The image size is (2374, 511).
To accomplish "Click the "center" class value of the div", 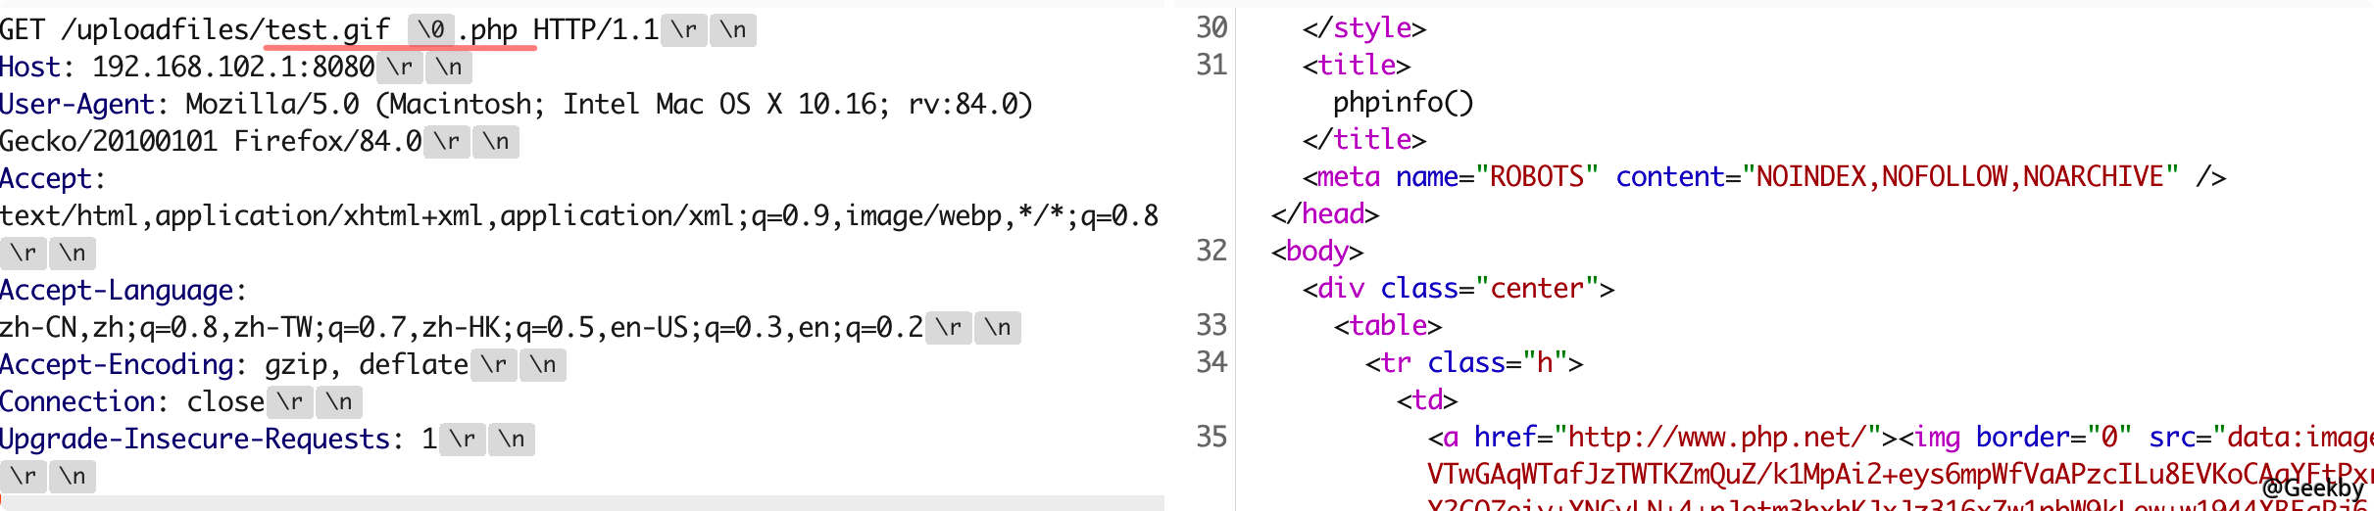I will click(x=1537, y=289).
